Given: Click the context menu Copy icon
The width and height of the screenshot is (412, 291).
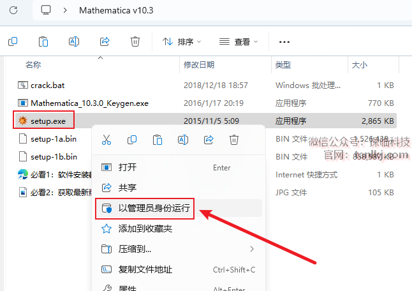Looking at the screenshot, I should (132, 140).
